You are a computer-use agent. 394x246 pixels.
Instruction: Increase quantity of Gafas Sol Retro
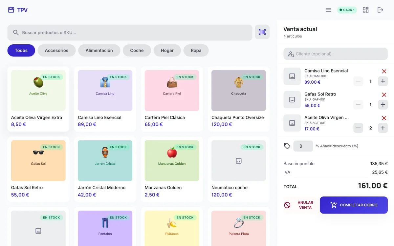pos(383,105)
